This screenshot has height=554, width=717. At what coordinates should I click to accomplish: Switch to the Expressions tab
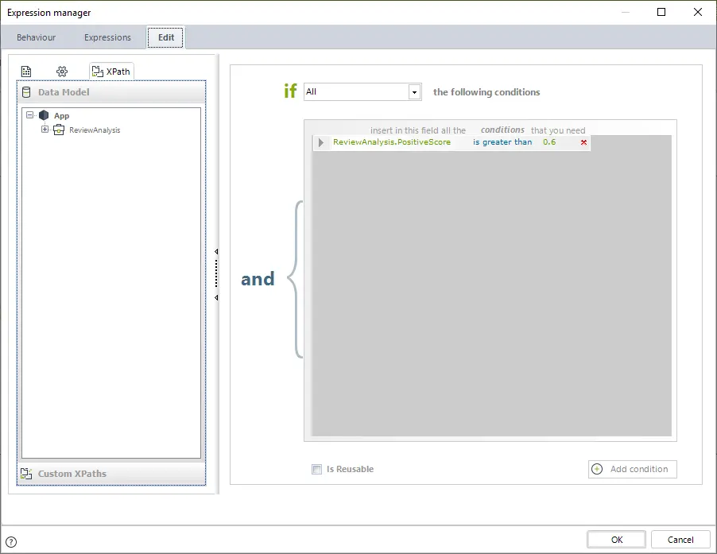coord(107,37)
